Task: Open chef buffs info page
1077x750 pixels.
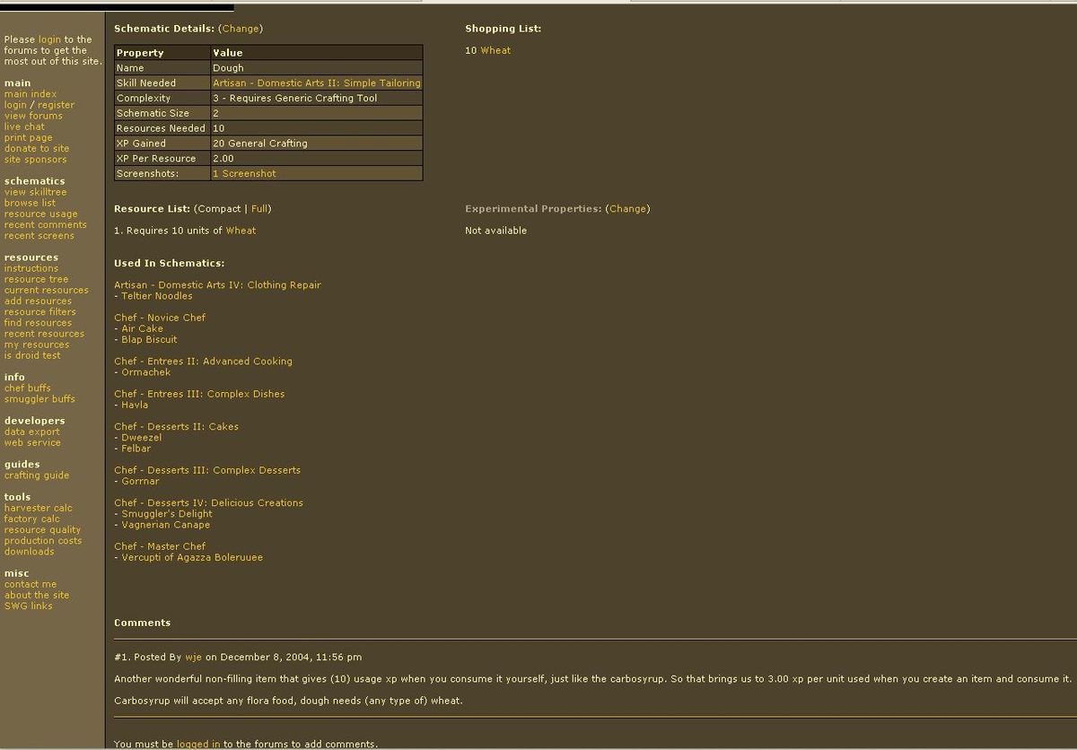Action: pos(28,388)
